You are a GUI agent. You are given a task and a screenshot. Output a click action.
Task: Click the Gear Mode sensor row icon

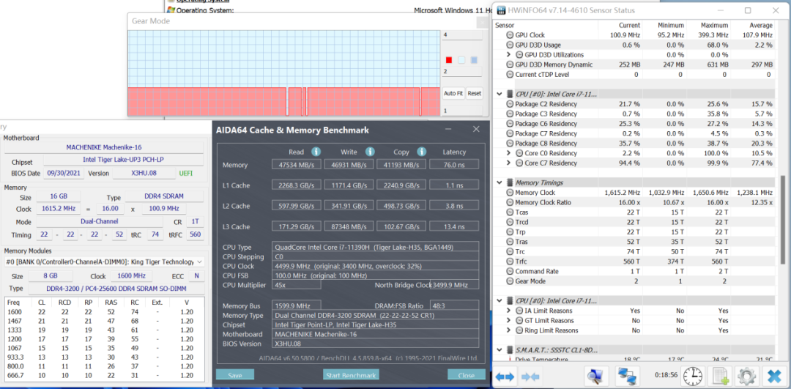point(510,281)
